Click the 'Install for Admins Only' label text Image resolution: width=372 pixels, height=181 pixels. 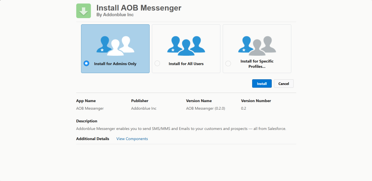115,64
